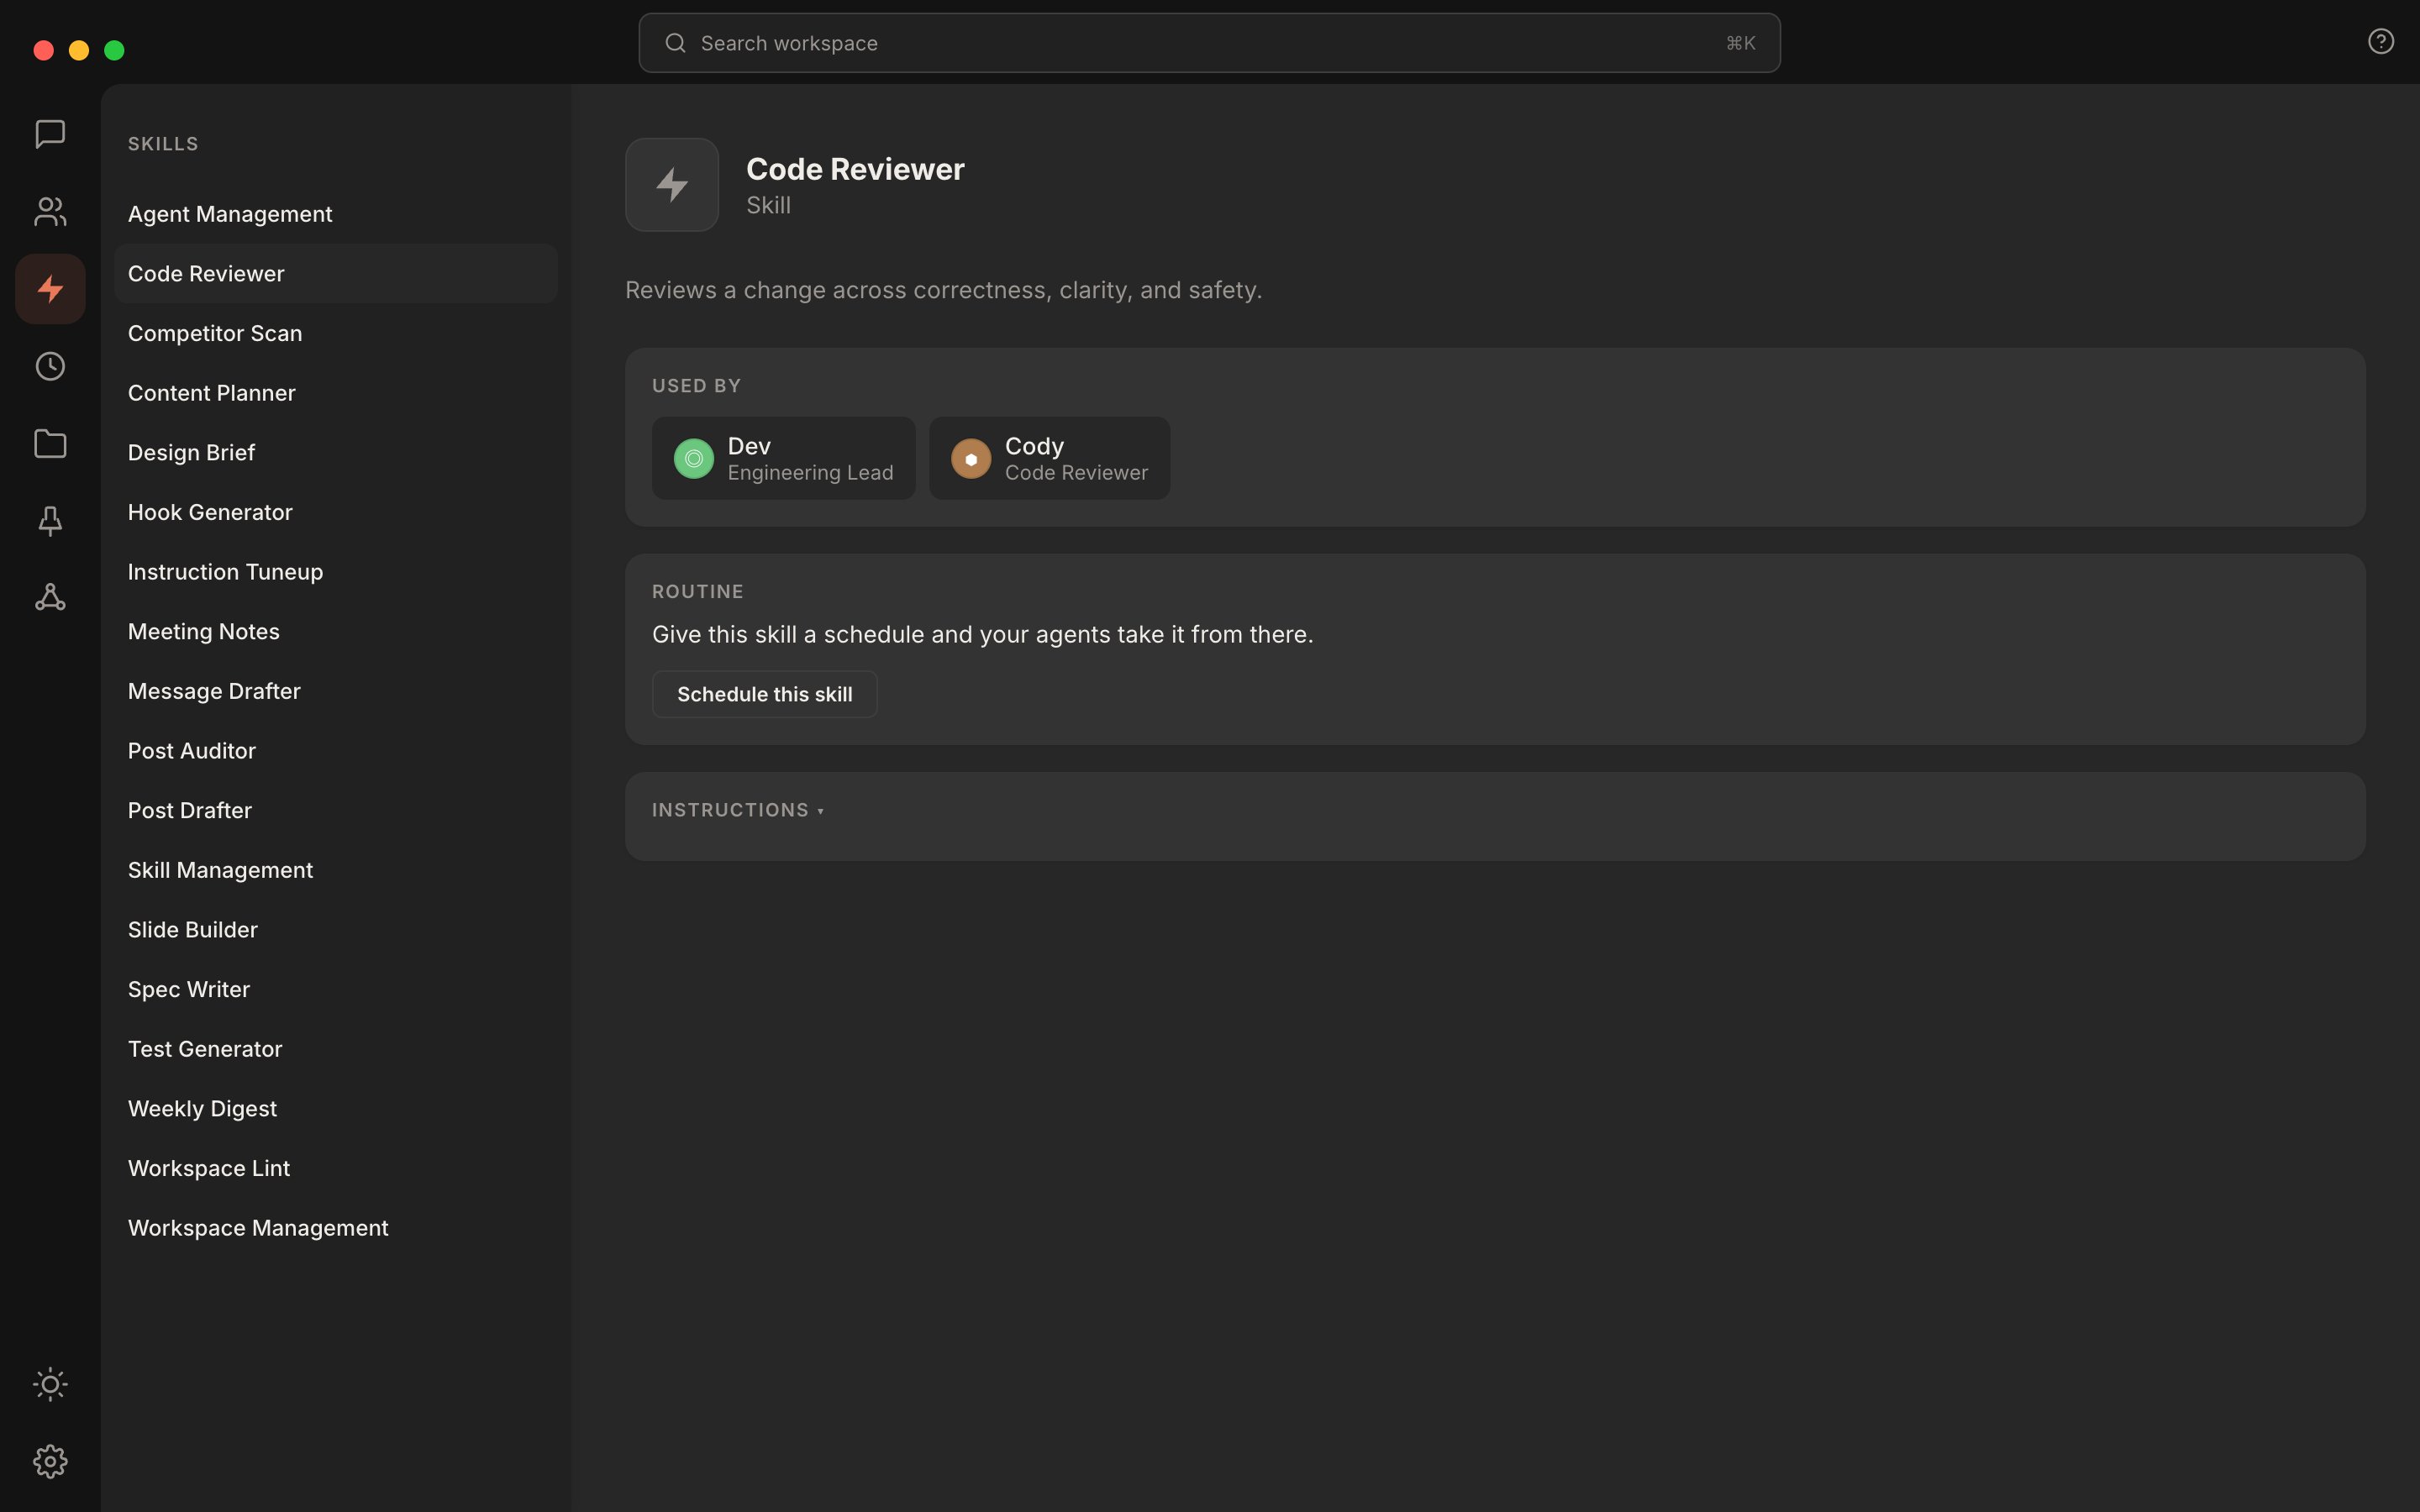2420x1512 pixels.
Task: Open Settings gear icon
Action: 50,1462
